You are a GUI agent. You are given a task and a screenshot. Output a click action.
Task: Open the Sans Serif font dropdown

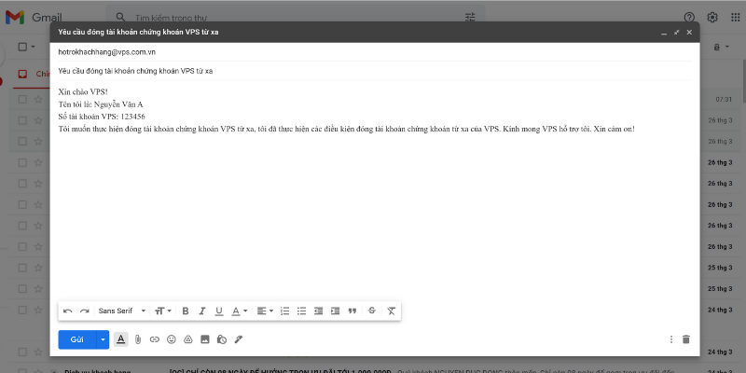(122, 311)
